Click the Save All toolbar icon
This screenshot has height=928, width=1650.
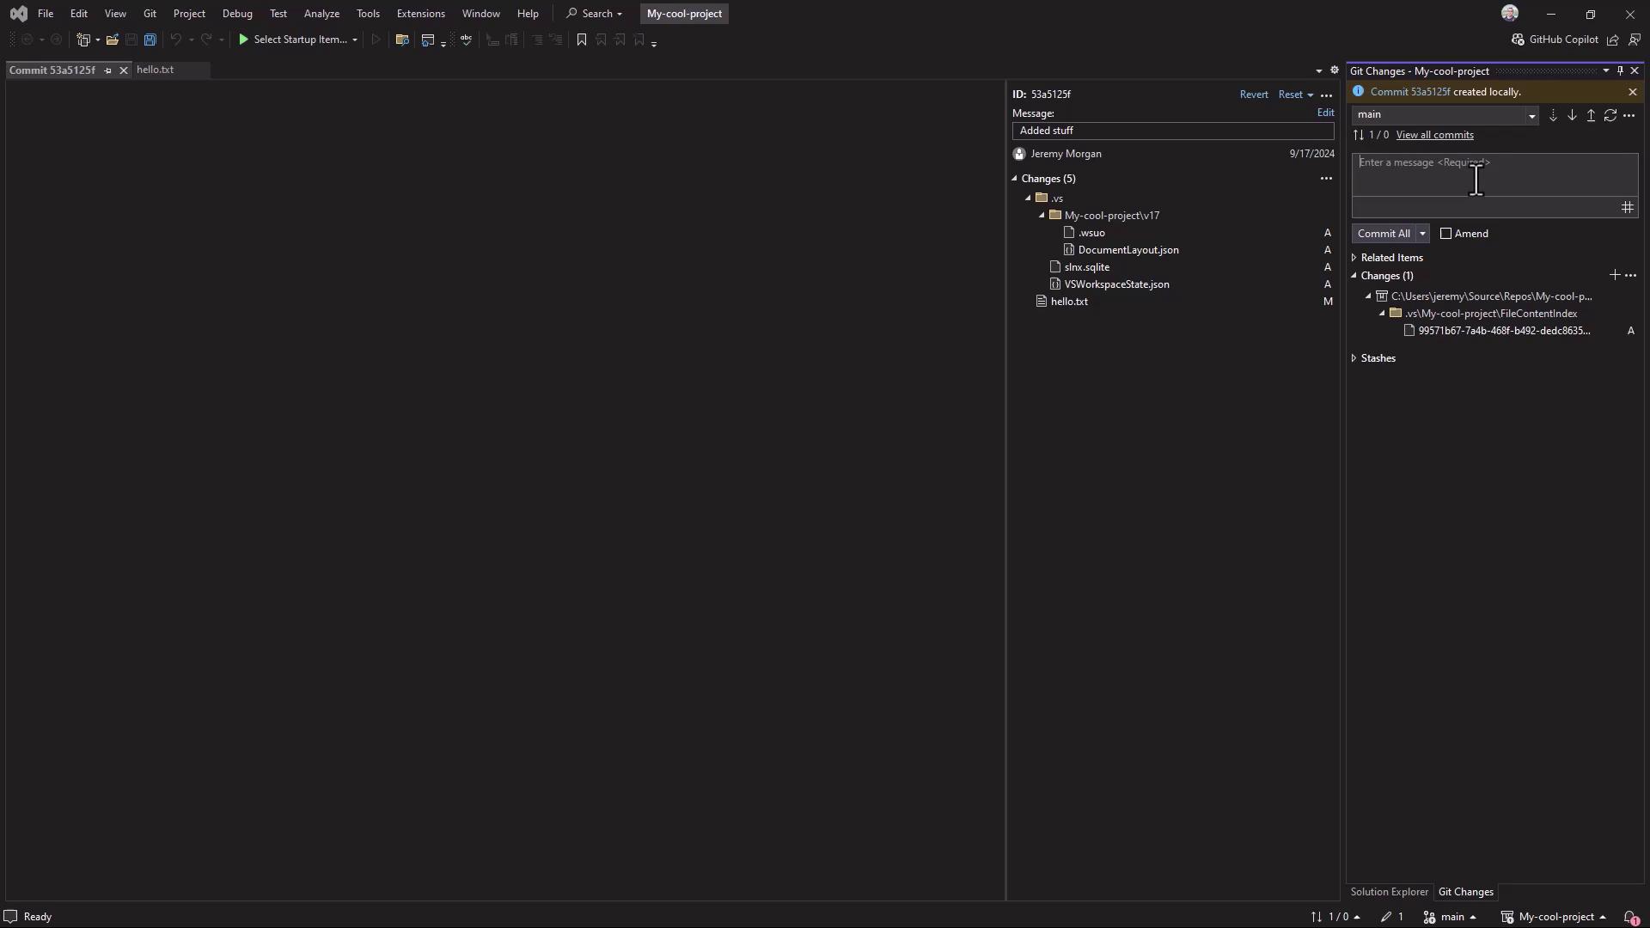(x=150, y=40)
